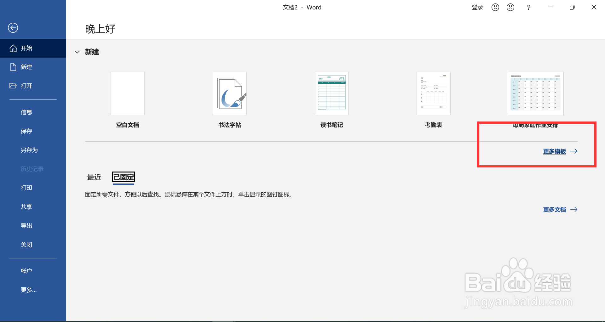Choose the 每周家庭作业安排 template thumbnail
605x322 pixels.
(x=535, y=93)
